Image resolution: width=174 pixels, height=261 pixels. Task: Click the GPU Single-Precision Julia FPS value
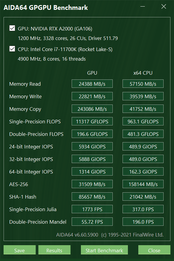click(92, 209)
